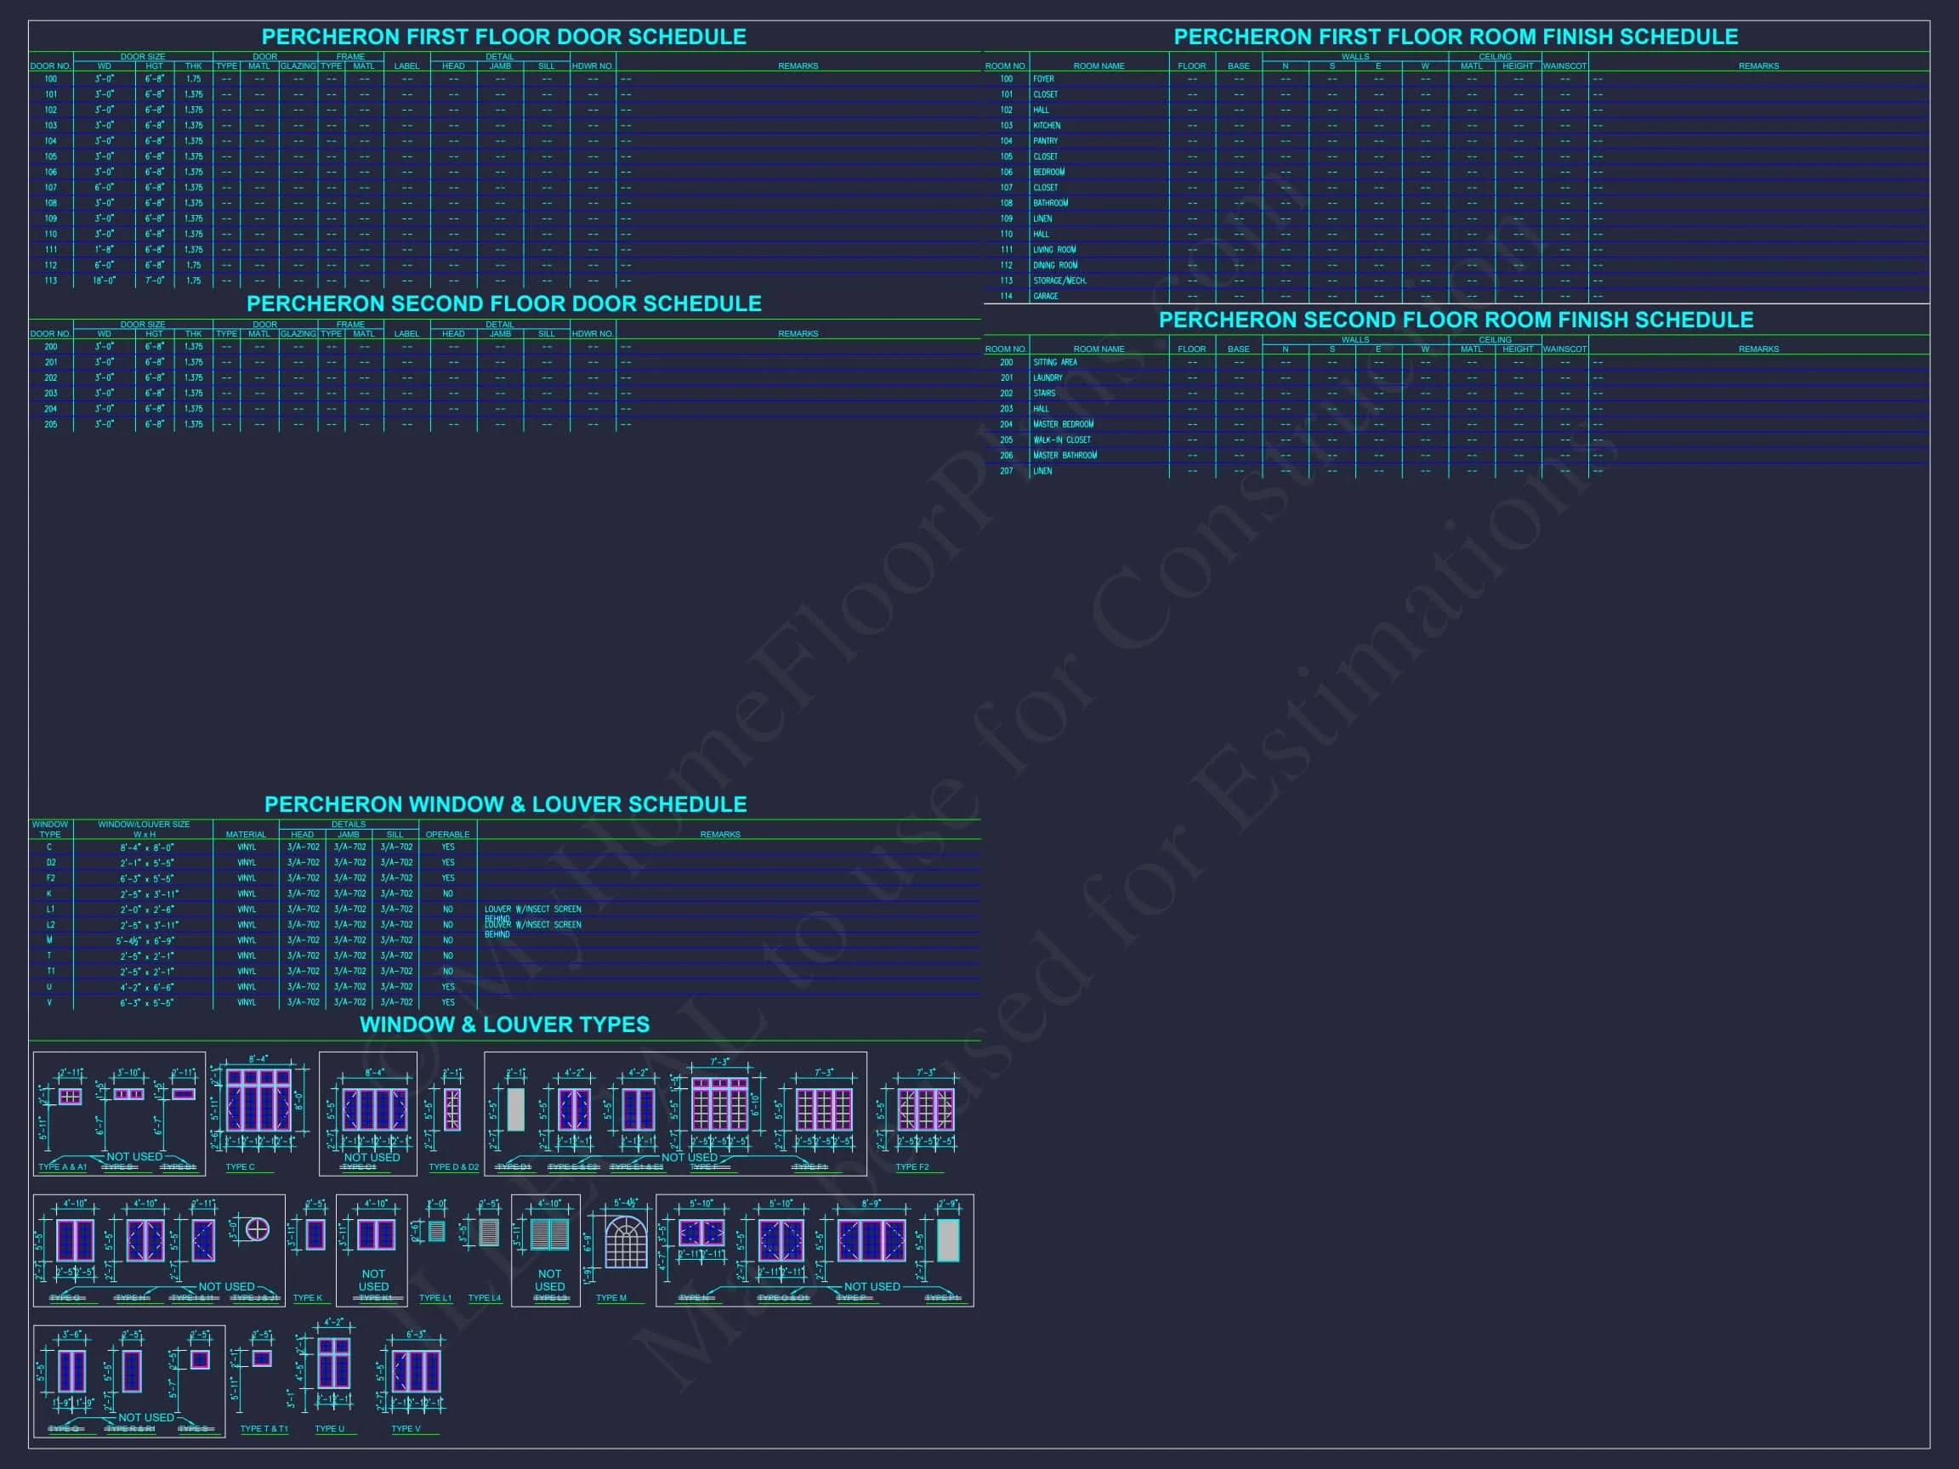The height and width of the screenshot is (1469, 1959).
Task: Select the Type C window elevation
Action: 258,1100
